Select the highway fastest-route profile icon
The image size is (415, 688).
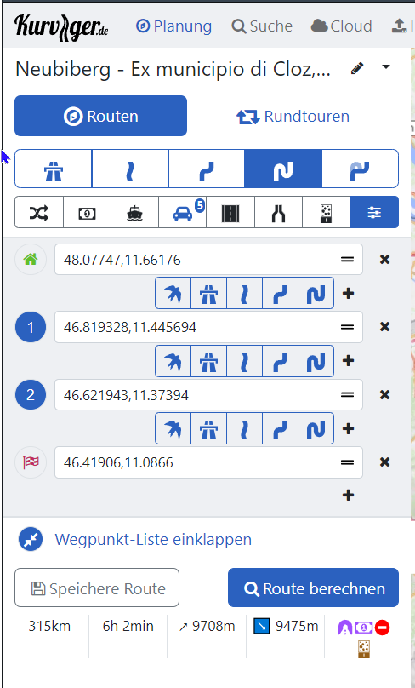[54, 169]
